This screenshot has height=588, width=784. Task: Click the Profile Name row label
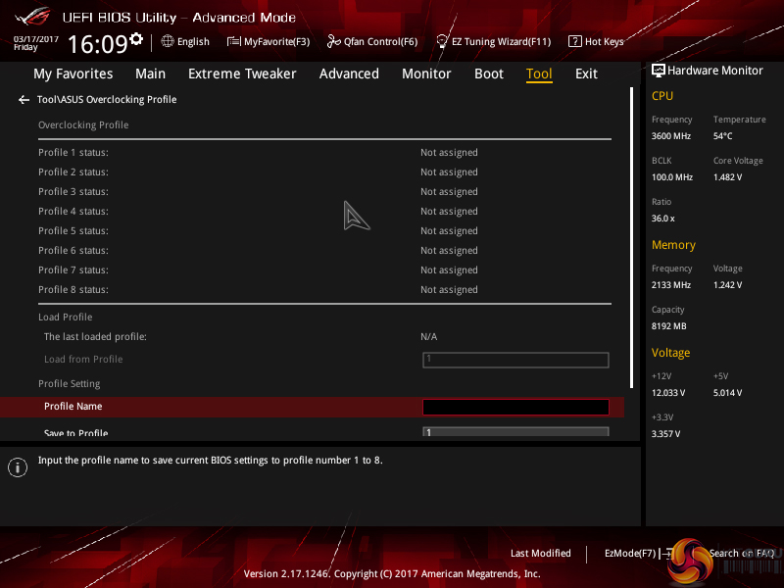(x=73, y=407)
